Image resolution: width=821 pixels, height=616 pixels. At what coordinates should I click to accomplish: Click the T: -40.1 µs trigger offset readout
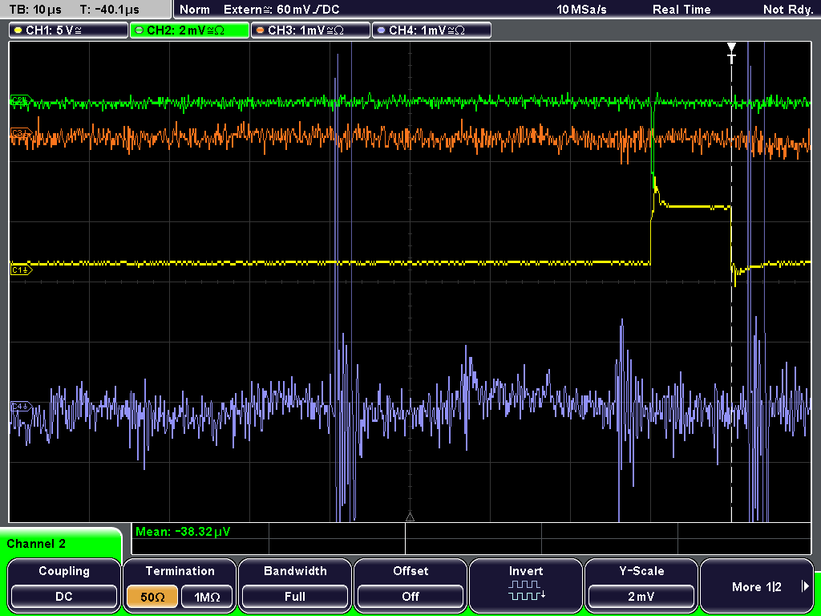pos(110,10)
